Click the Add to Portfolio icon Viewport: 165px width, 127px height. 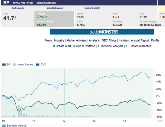[x=74, y=46]
